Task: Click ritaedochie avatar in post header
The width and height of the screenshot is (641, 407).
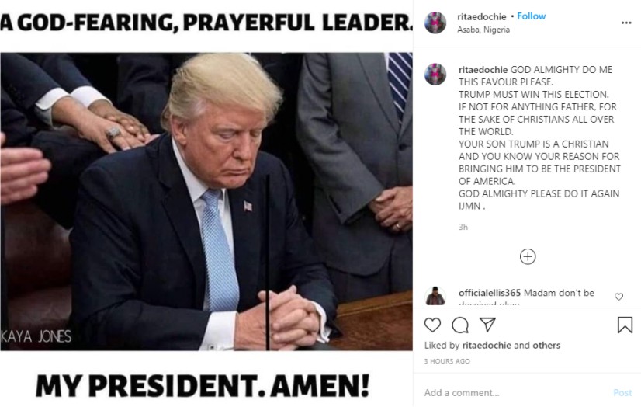Action: (435, 23)
